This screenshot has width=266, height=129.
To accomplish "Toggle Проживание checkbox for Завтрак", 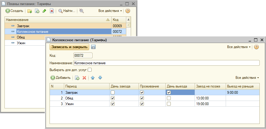I will click(142, 93).
